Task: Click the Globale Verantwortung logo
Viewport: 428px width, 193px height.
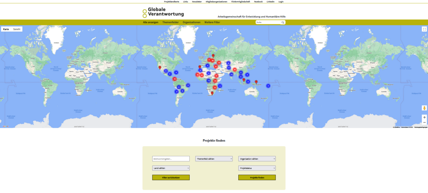Action: click(x=163, y=12)
